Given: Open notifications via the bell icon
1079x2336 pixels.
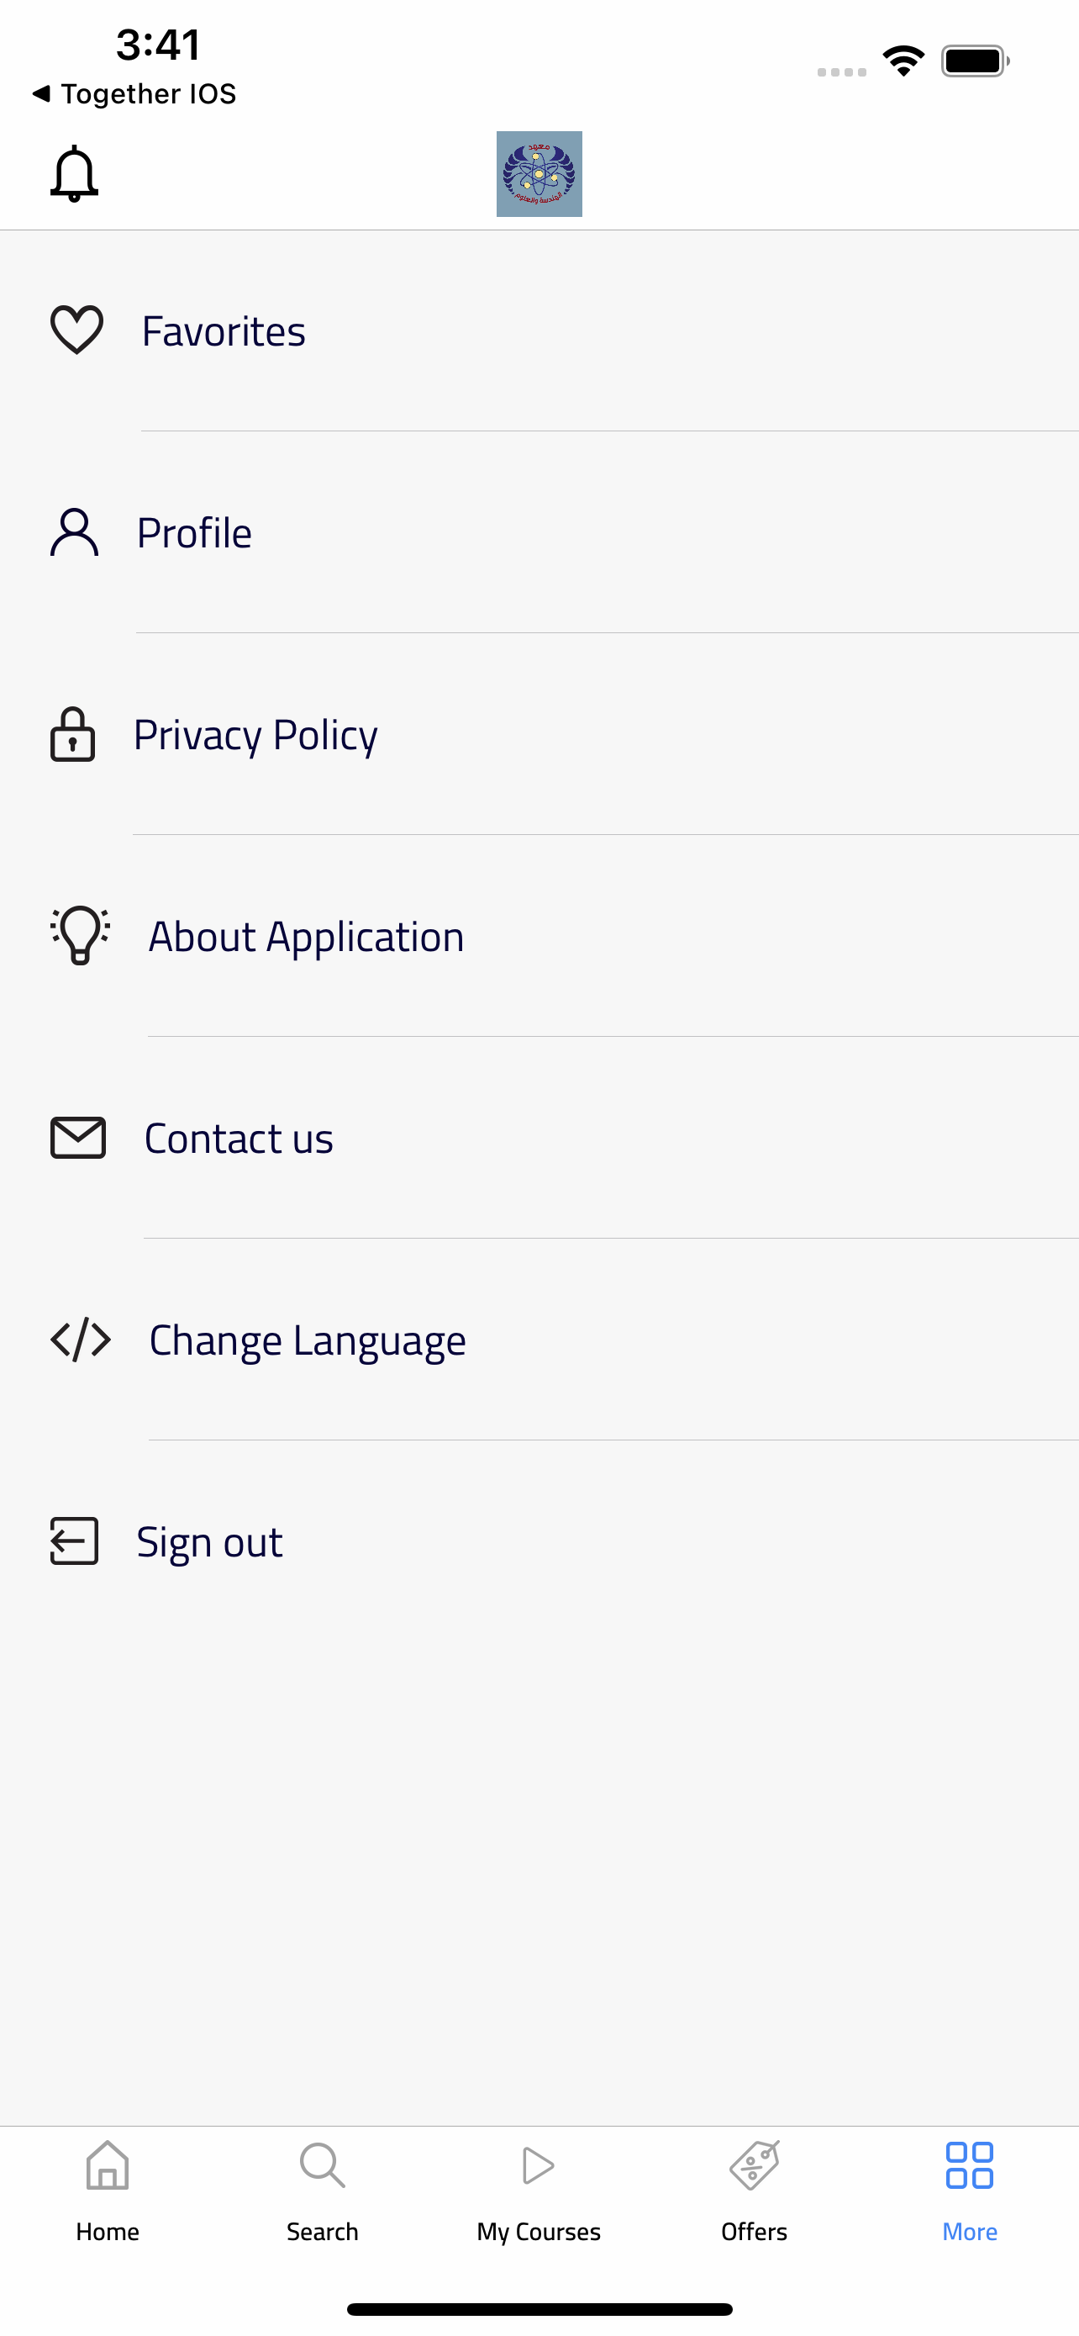Looking at the screenshot, I should pyautogui.click(x=73, y=173).
